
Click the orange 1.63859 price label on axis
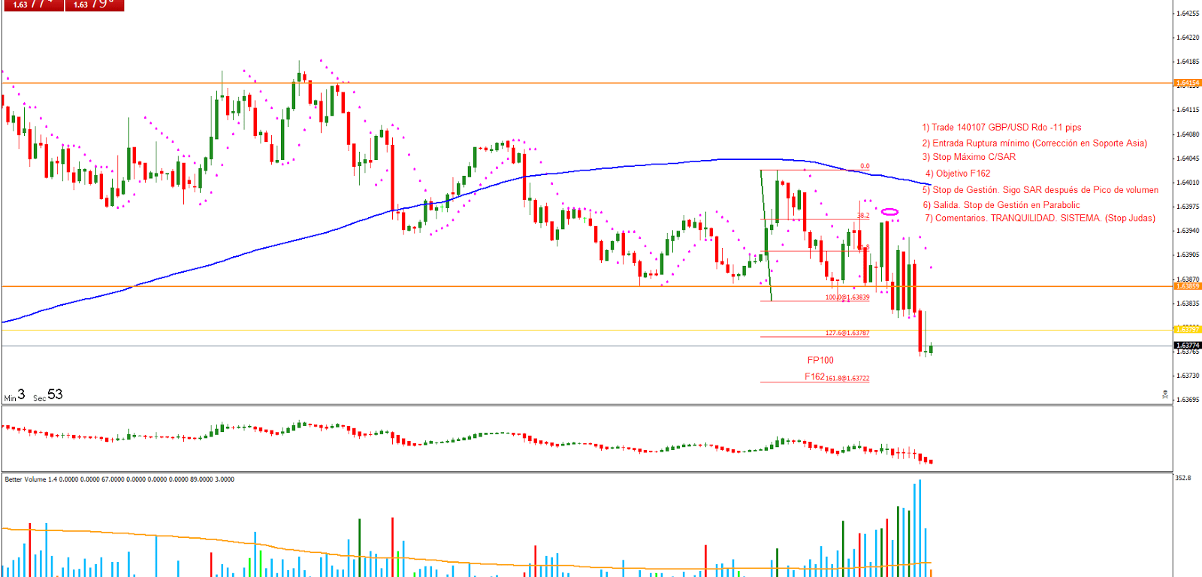tap(1187, 286)
